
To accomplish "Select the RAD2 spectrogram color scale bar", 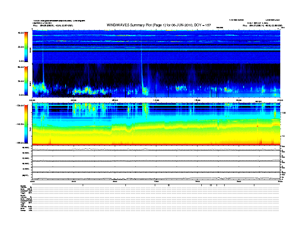I will pyautogui.click(x=26, y=47).
